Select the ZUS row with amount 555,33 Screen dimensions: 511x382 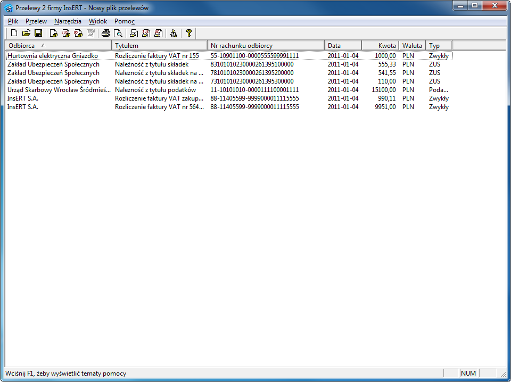[x=229, y=64]
